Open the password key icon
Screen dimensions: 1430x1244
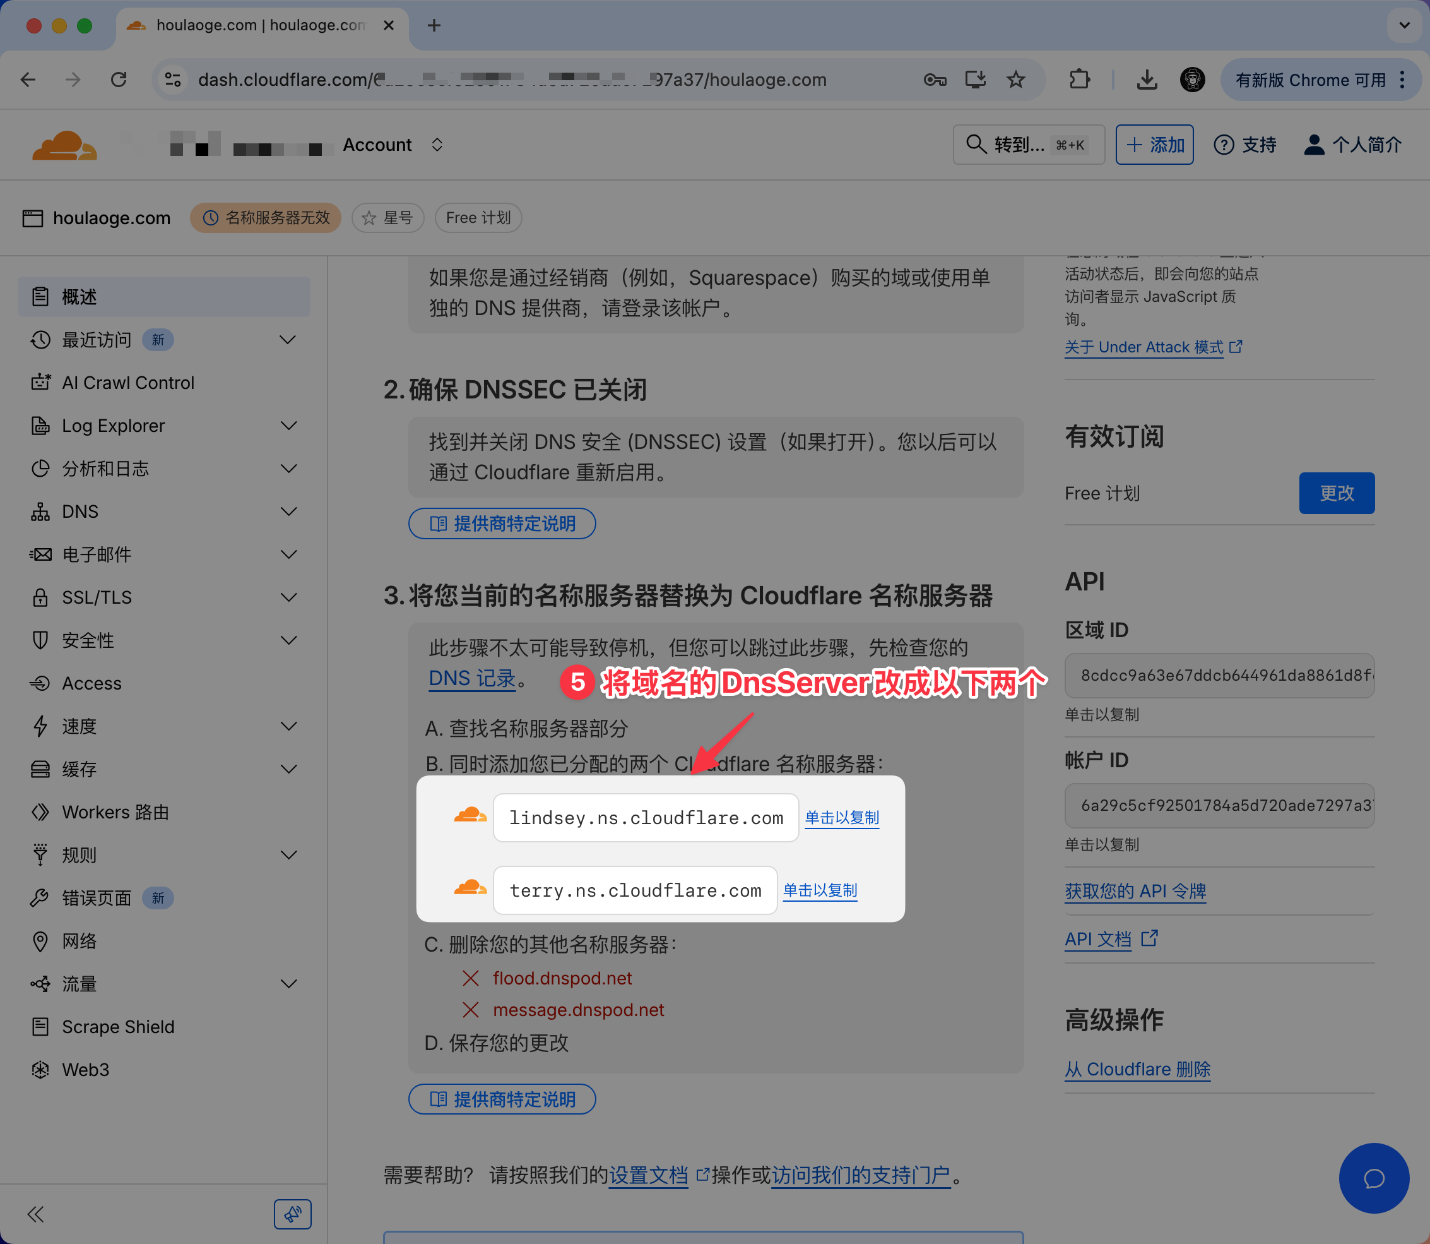point(935,80)
